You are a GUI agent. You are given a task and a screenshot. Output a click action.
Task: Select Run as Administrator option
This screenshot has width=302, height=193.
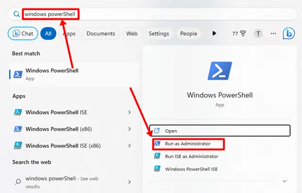pos(187,144)
